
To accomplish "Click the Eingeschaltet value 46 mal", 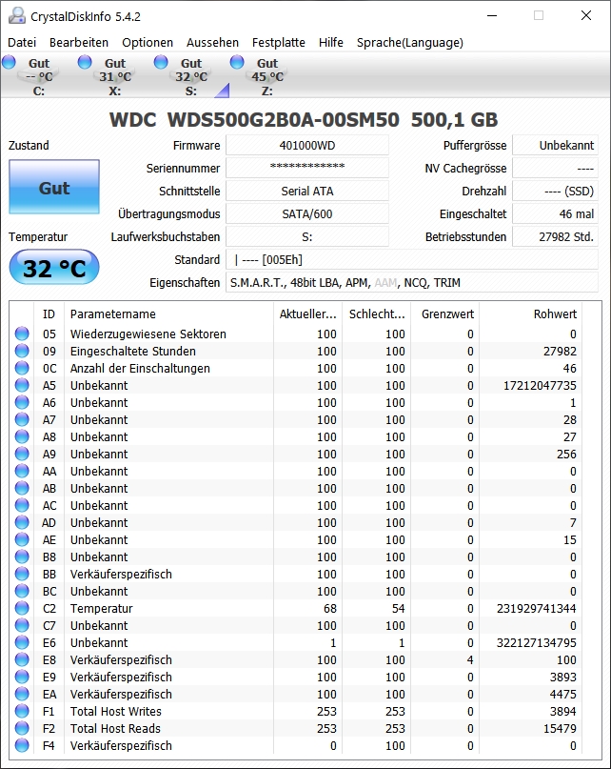I will 555,213.
